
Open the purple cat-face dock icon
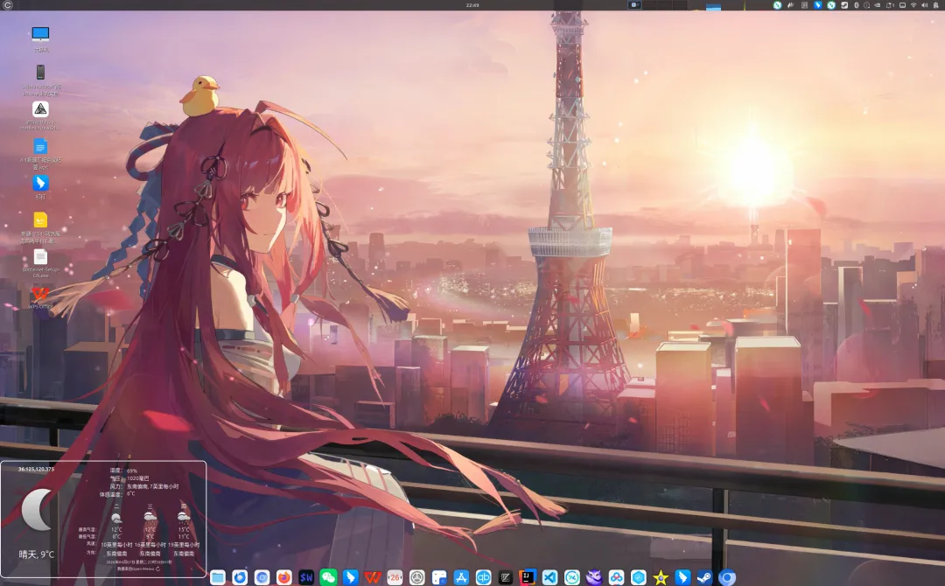[594, 577]
